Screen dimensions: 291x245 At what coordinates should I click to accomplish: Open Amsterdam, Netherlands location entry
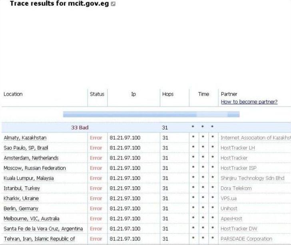click(31, 158)
